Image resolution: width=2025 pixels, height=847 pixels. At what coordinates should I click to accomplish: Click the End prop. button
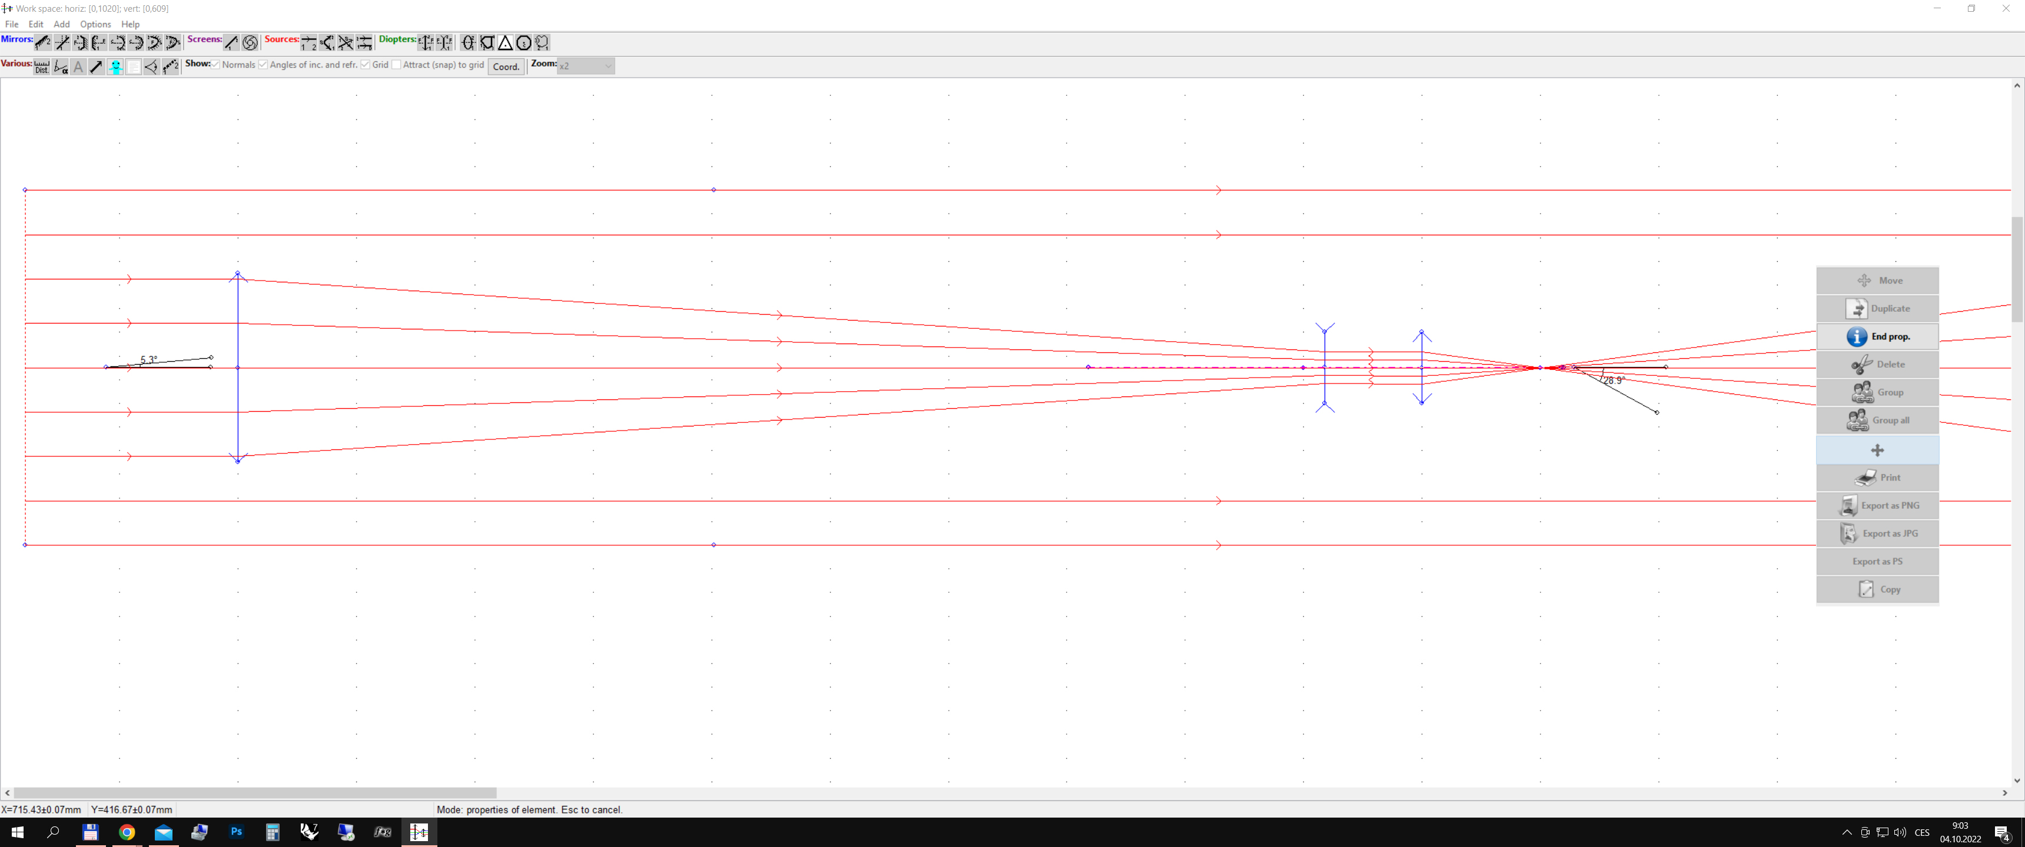pos(1877,336)
